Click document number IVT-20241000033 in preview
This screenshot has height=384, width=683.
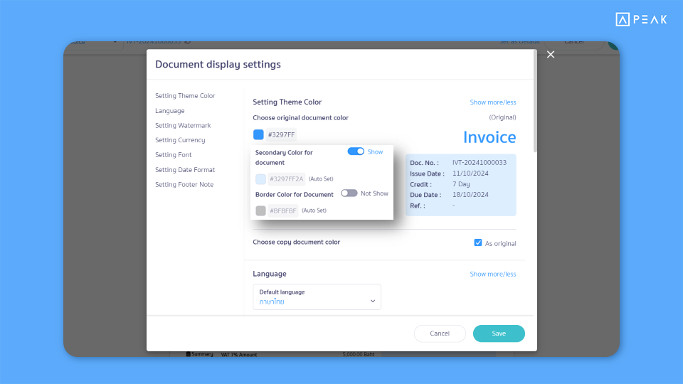[x=479, y=163]
